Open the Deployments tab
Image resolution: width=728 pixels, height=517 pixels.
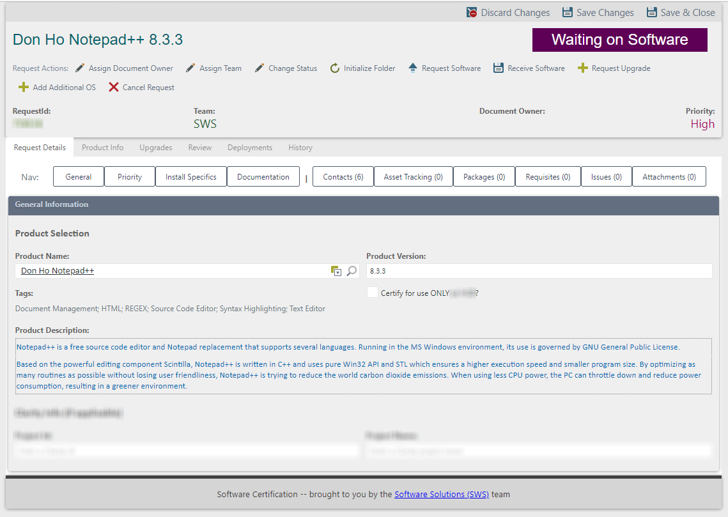[250, 148]
